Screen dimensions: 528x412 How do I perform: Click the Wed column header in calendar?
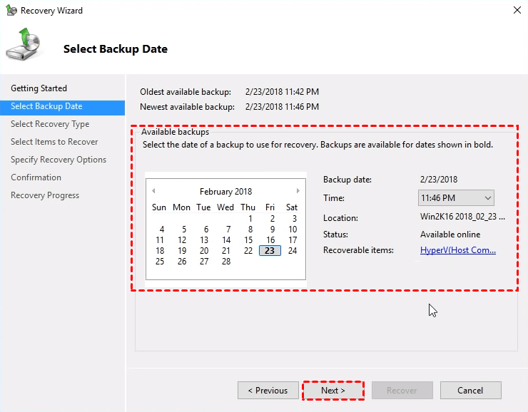coord(225,207)
